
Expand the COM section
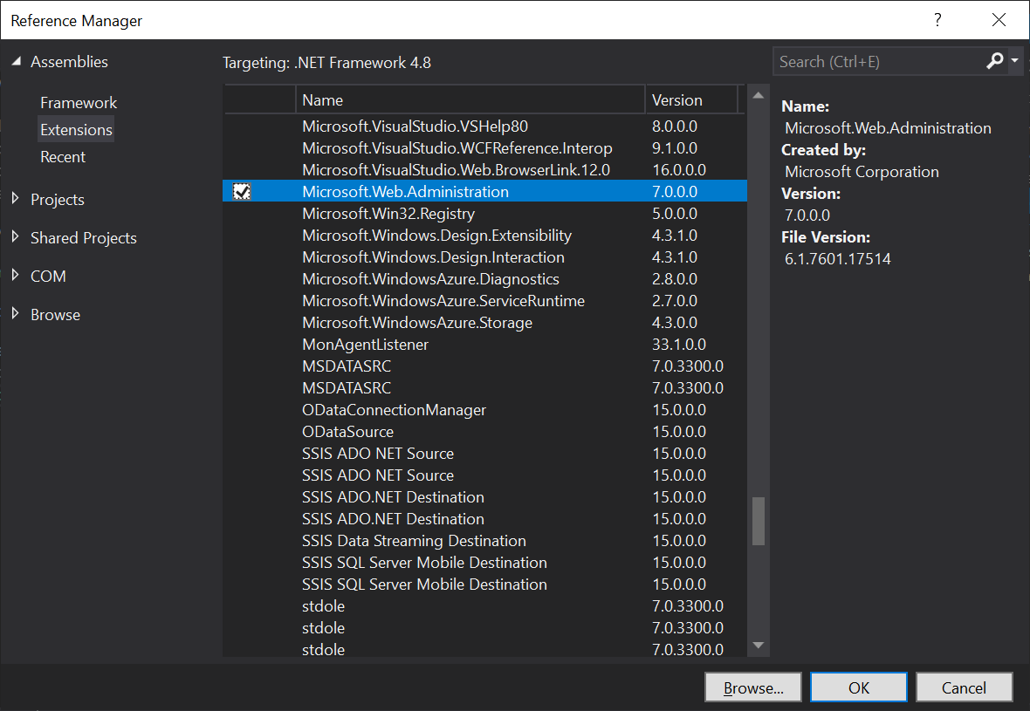pos(15,276)
